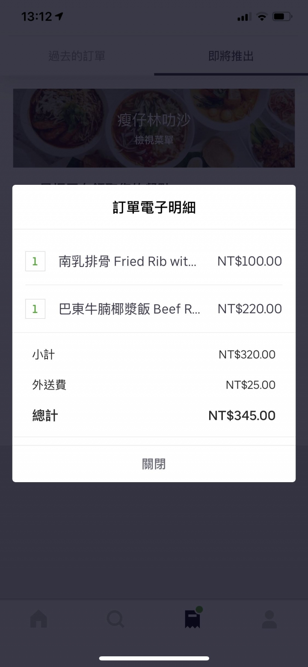Tap the 訂單電子明細 dialog title
Screen dimensions: 308x667
pos(154,208)
